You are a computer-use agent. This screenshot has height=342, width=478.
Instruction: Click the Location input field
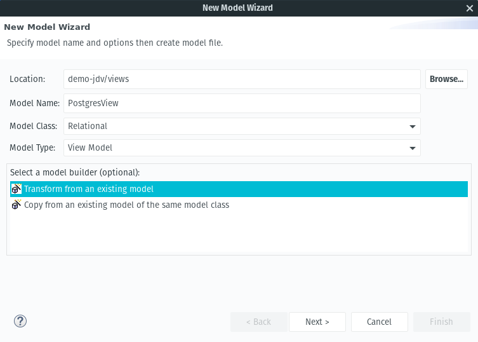(x=242, y=79)
